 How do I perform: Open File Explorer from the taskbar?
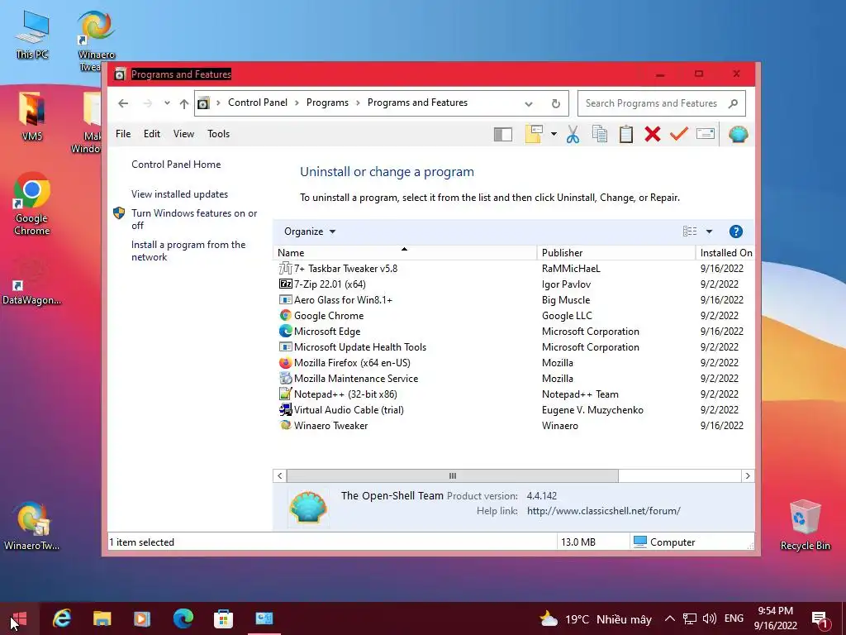tap(102, 618)
